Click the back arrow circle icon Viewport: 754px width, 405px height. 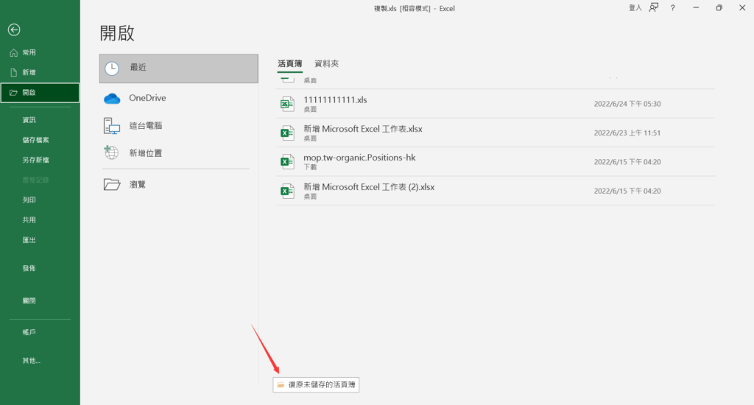tap(13, 30)
